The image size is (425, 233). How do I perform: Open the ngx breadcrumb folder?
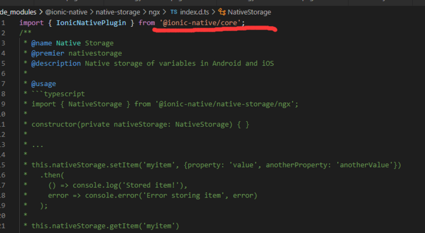154,12
